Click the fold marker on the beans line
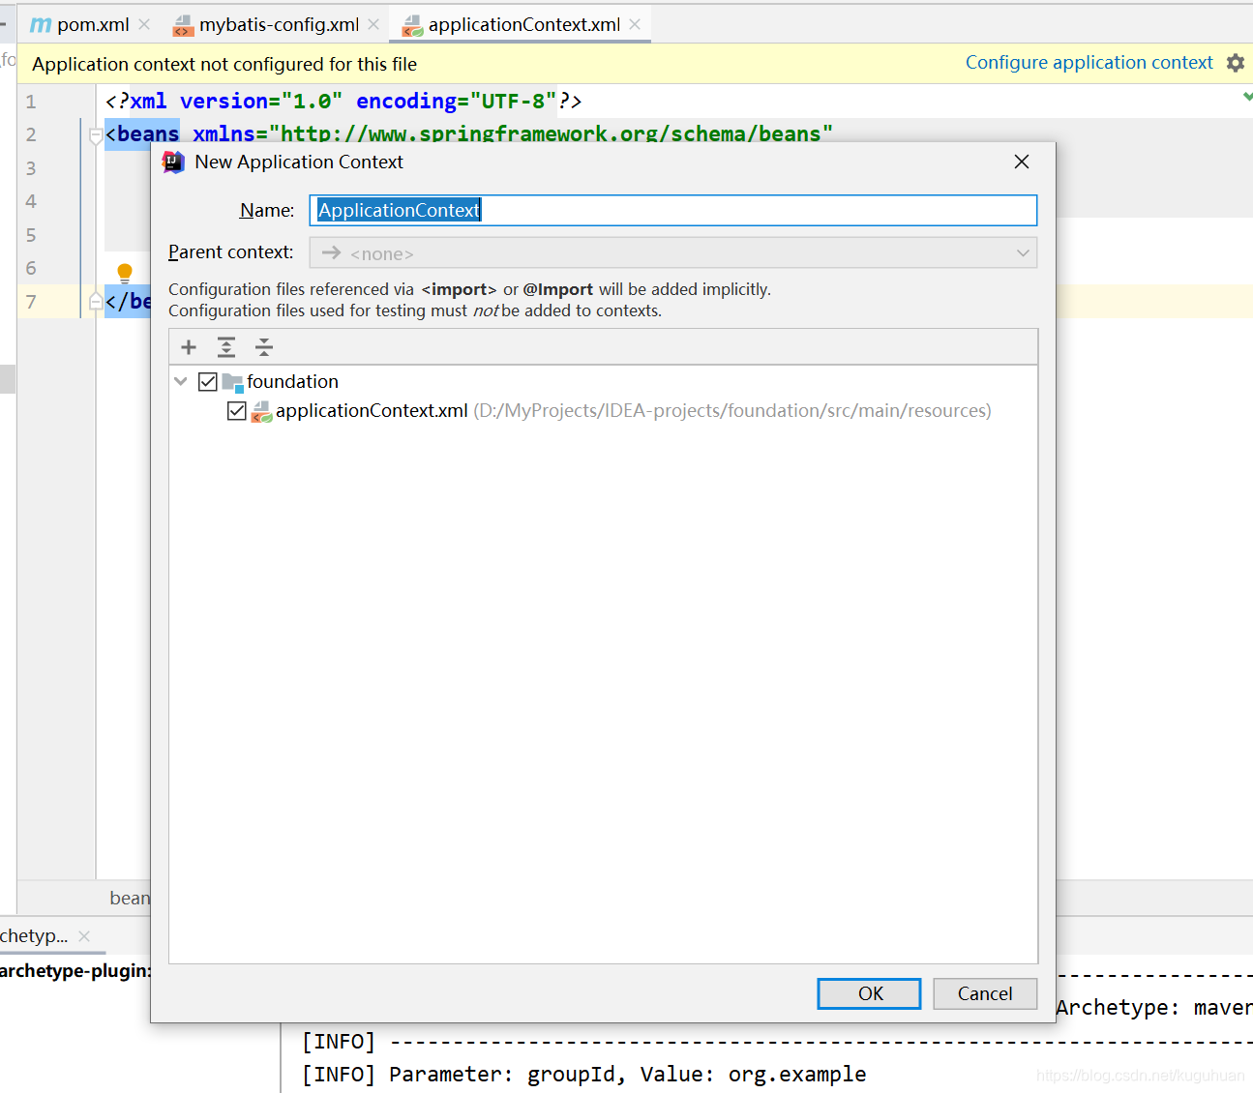This screenshot has height=1093, width=1253. [96, 135]
